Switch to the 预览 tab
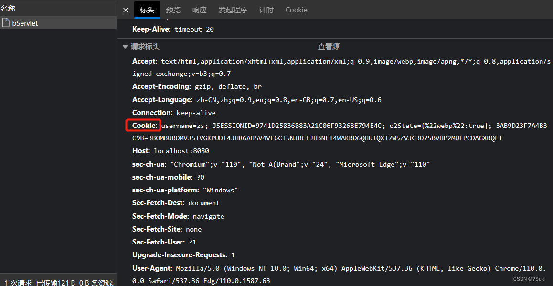The image size is (553, 286). pos(173,10)
